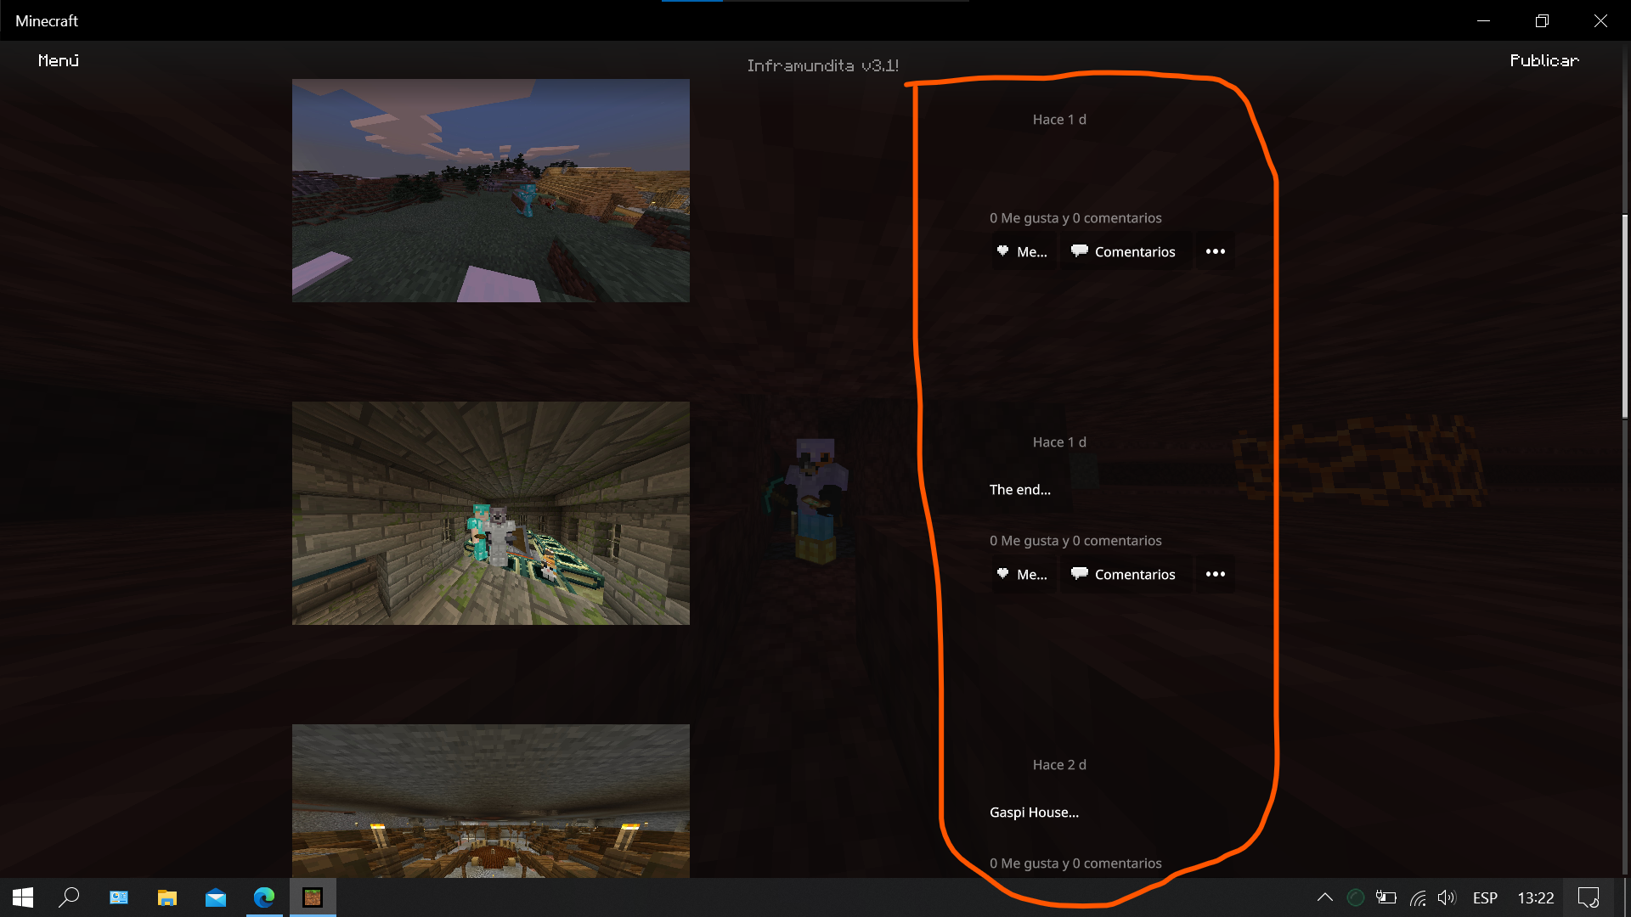Open Windows Start menu
The image size is (1631, 917).
point(23,897)
